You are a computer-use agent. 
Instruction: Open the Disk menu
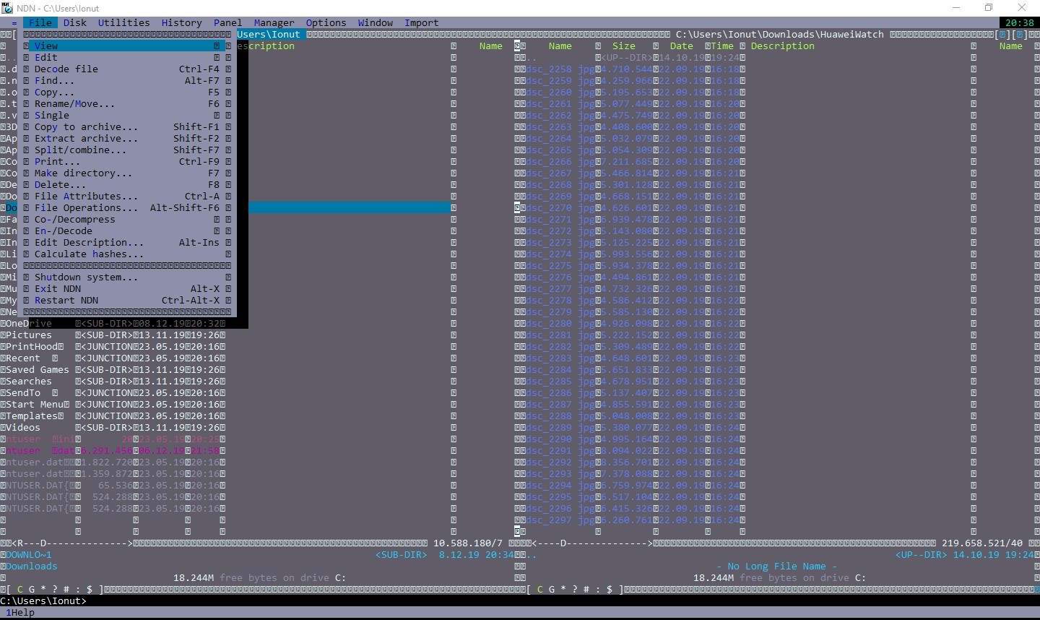pos(75,22)
